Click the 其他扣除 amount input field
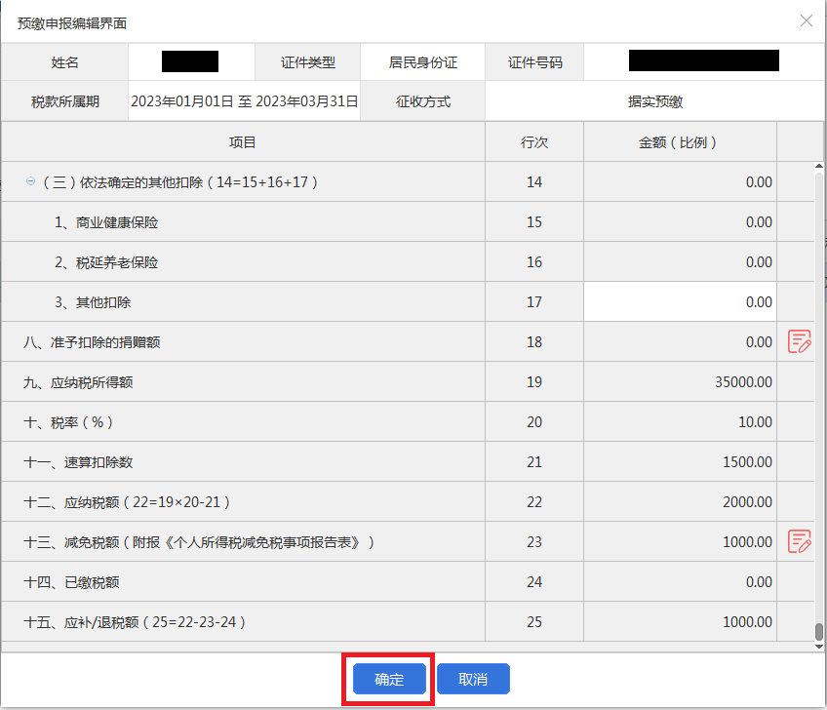This screenshot has height=710, width=827. click(680, 301)
